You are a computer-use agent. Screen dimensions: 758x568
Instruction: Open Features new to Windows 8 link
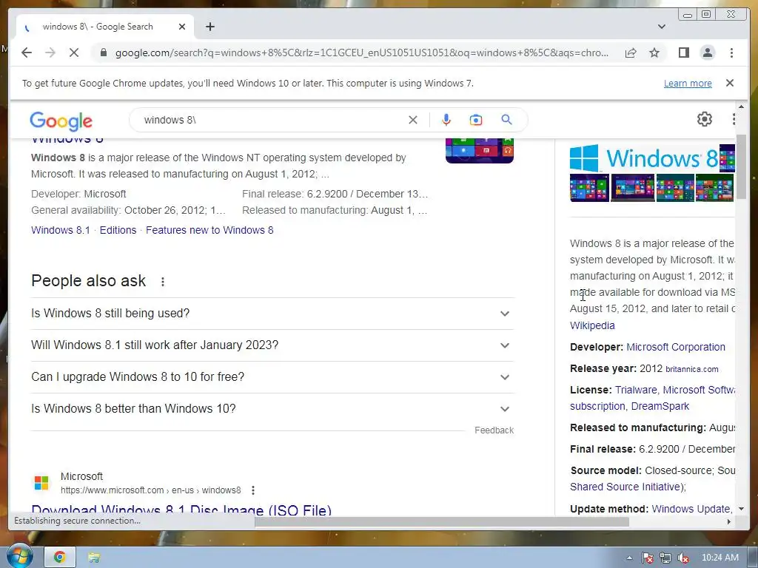click(209, 230)
